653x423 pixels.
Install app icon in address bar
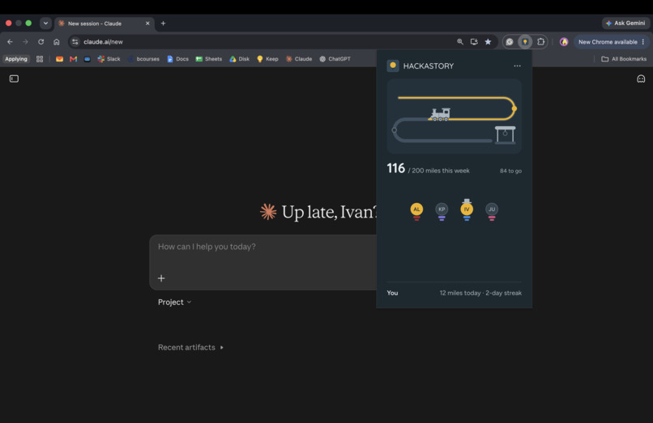click(474, 41)
